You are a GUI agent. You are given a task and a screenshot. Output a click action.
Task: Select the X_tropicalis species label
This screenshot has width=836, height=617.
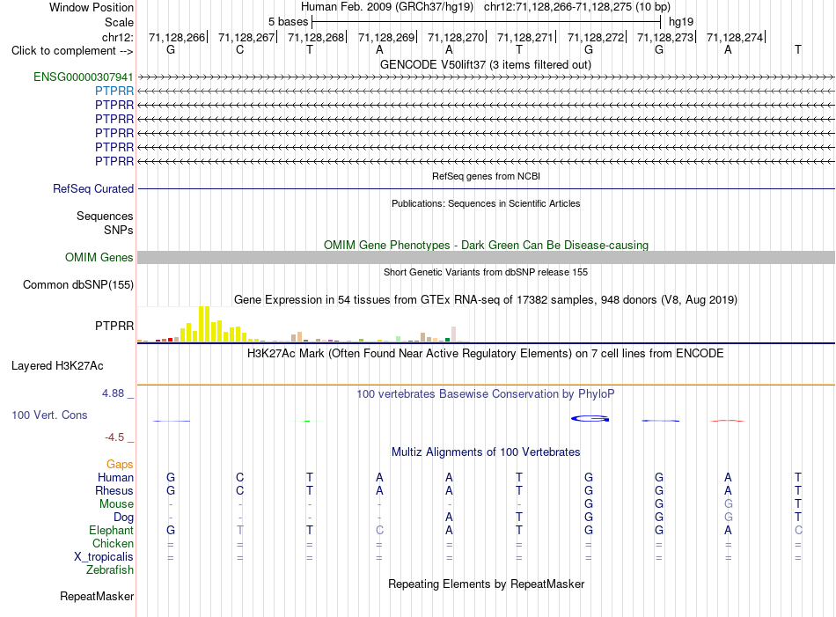(104, 557)
